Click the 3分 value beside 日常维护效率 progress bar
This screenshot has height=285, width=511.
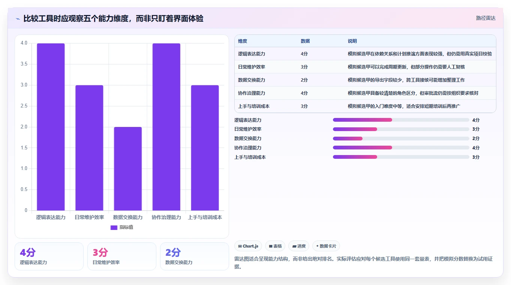coord(476,129)
